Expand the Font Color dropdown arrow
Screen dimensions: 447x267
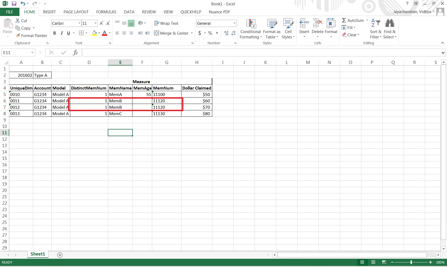pyautogui.click(x=109, y=33)
